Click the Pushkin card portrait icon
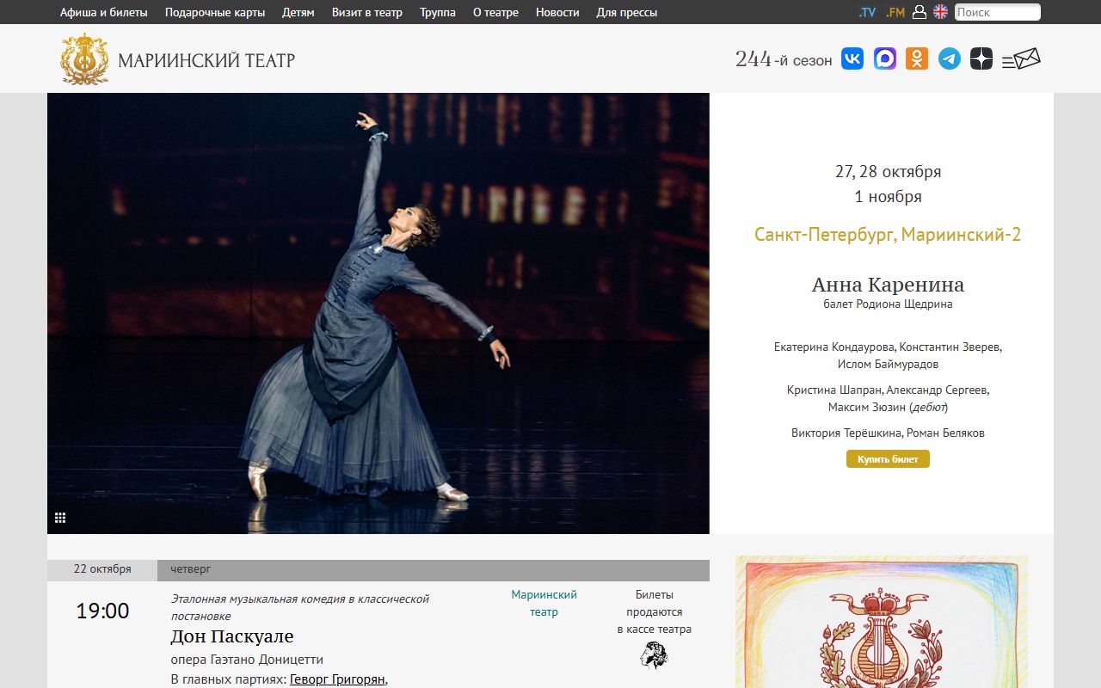Viewport: 1101px width, 688px height. pos(654,655)
